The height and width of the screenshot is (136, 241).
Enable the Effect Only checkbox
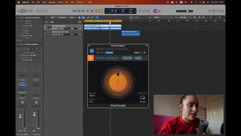click(139, 93)
